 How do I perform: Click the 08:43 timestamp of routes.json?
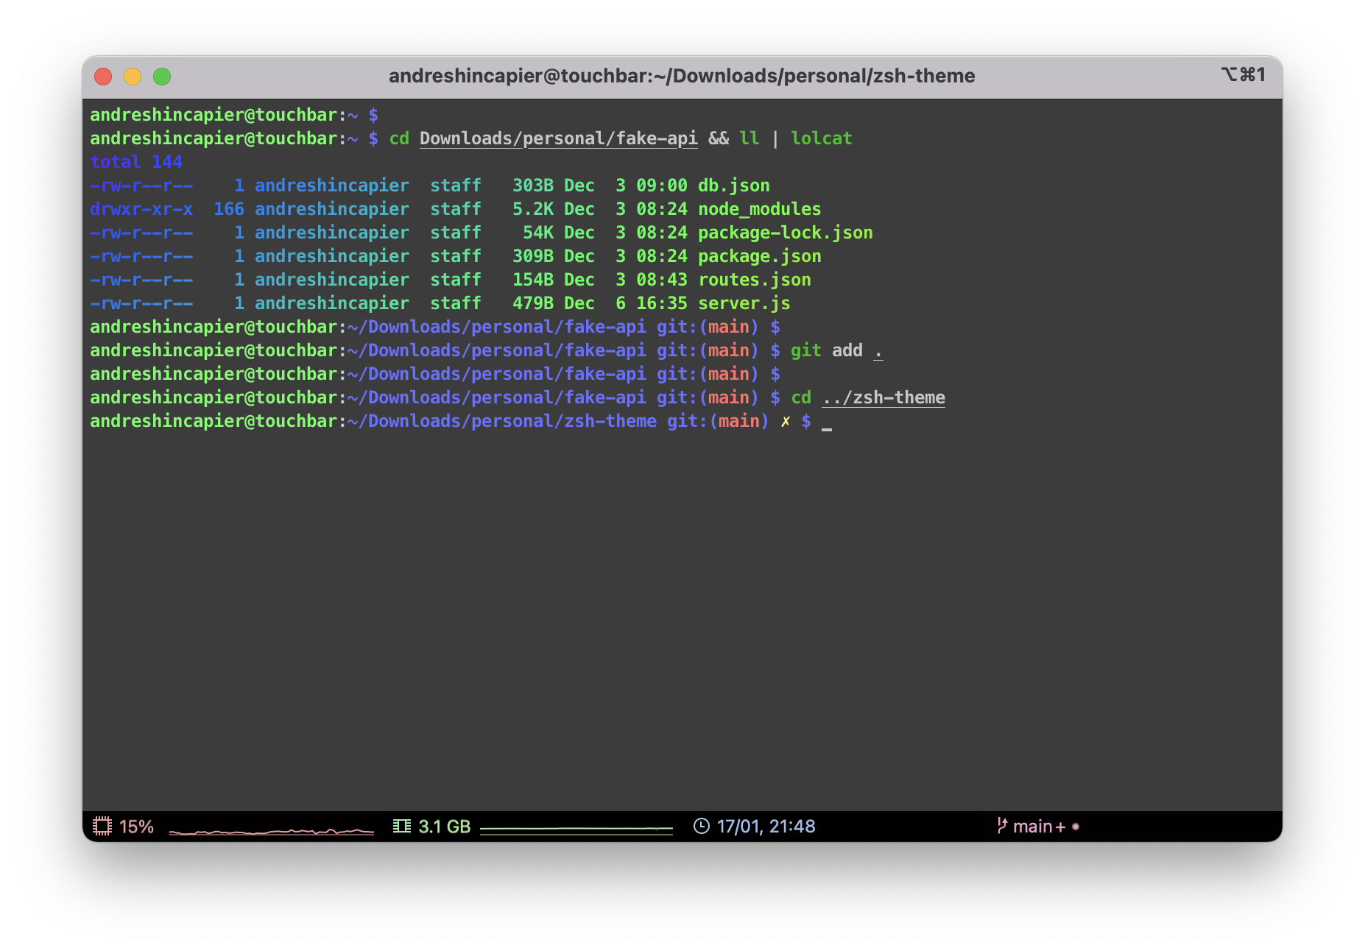coord(662,280)
